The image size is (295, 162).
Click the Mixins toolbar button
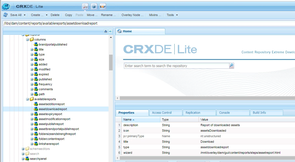coord(155,15)
